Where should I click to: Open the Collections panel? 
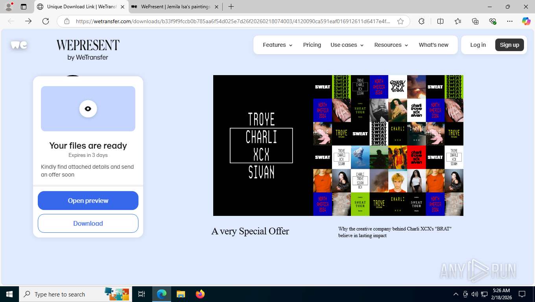[x=475, y=21]
